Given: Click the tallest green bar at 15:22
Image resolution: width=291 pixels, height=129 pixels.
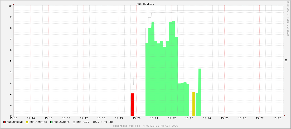Looking at the screenshot, I should pyautogui.click(x=173, y=68).
